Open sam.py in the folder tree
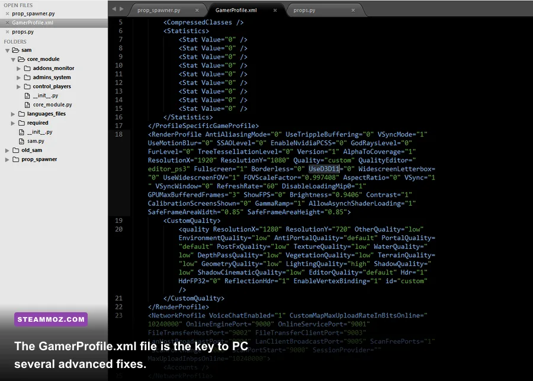The height and width of the screenshot is (381, 533). 36,141
